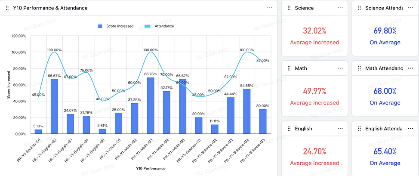Image resolution: width=419 pixels, height=176 pixels.
Task: Click the PR-Y1-Math-G3 x-axis label
Action: (x=142, y=149)
